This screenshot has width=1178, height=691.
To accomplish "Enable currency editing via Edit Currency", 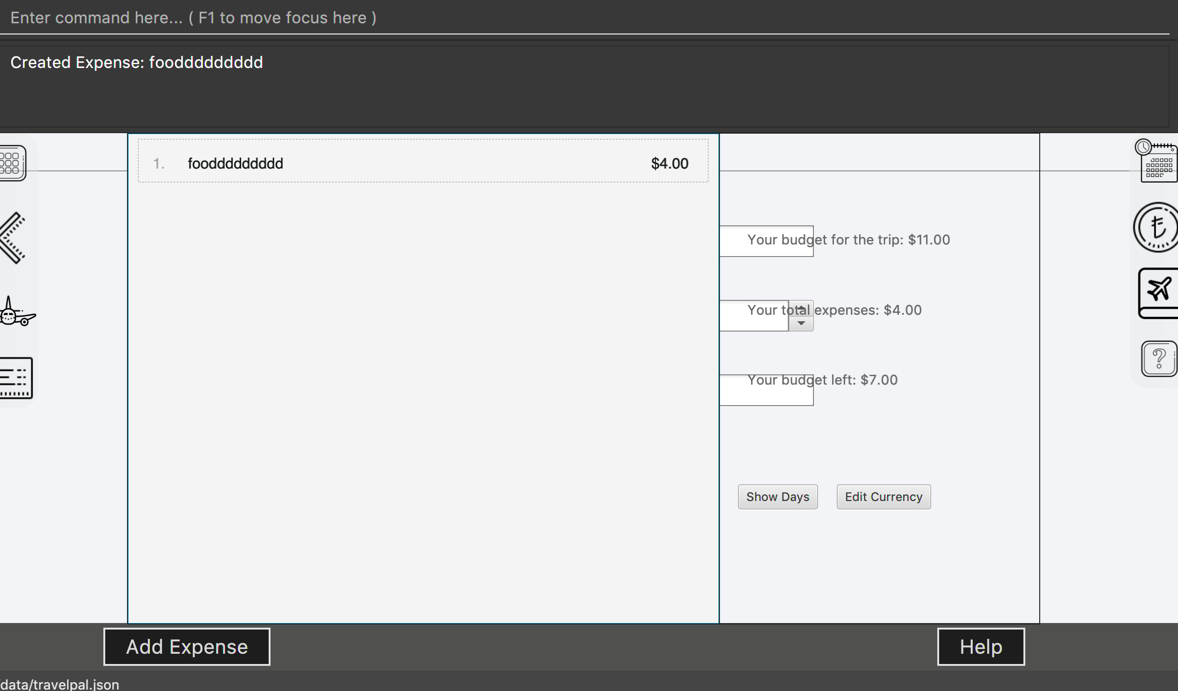I will [883, 496].
